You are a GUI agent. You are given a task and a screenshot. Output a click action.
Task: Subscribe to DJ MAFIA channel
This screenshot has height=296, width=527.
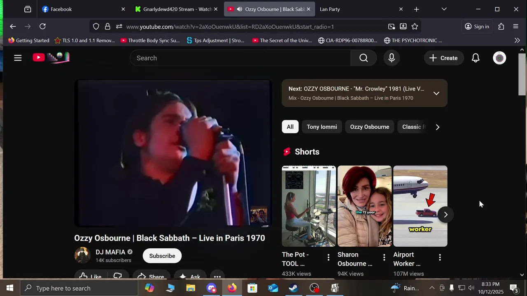162,256
